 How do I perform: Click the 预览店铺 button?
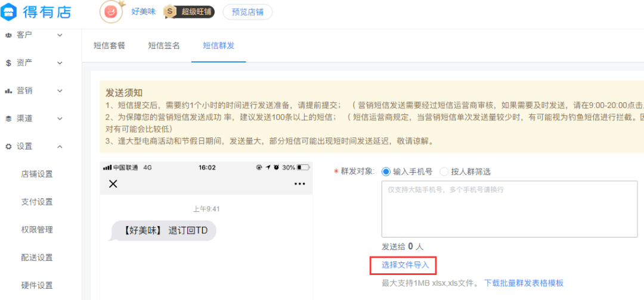(x=247, y=12)
